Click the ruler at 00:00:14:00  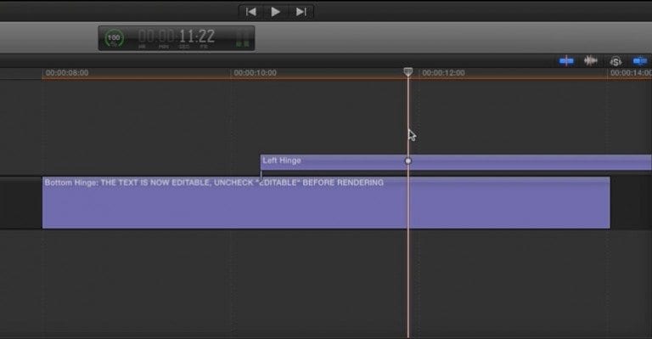click(631, 73)
